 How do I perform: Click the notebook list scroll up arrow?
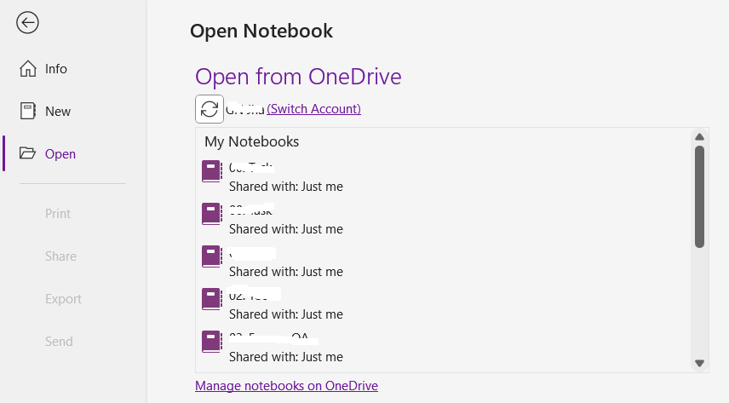699,137
